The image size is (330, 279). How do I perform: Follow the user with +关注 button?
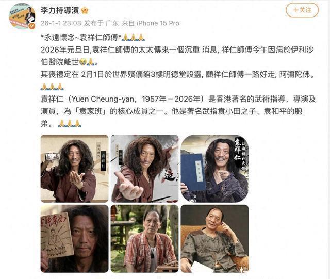click(302, 10)
